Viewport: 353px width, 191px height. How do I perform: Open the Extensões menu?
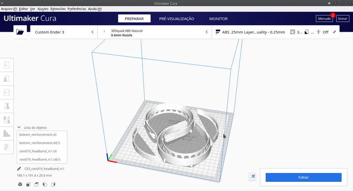coord(58,9)
